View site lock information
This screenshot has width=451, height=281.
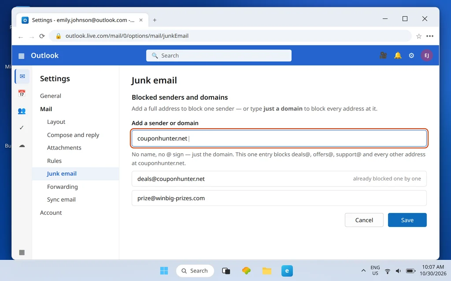click(59, 36)
